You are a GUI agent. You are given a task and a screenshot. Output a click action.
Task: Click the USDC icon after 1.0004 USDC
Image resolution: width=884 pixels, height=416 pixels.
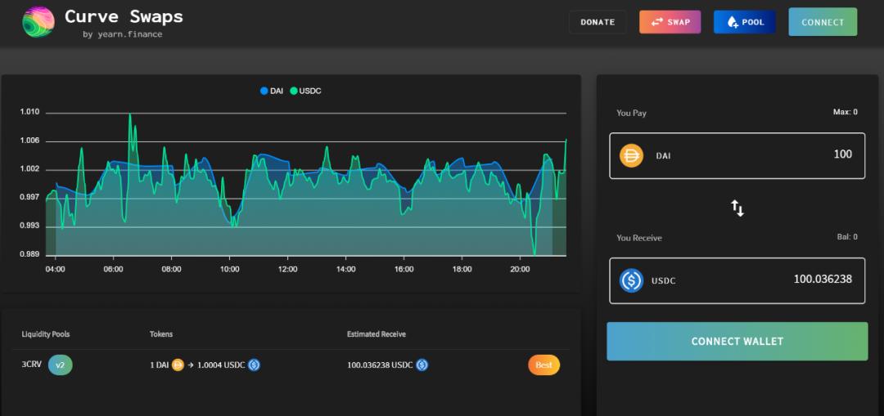click(254, 365)
